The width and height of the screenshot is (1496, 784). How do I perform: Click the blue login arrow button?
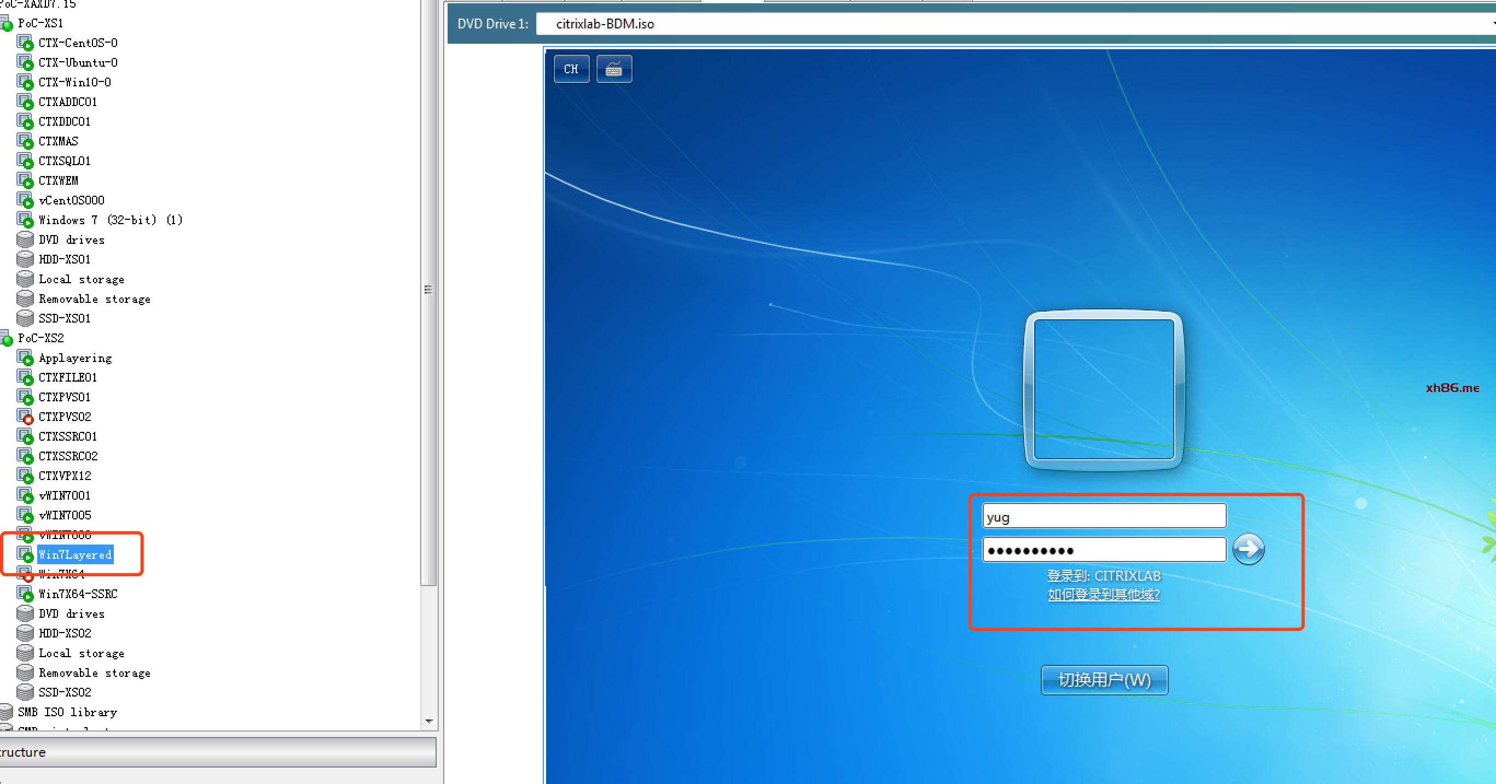(x=1248, y=548)
